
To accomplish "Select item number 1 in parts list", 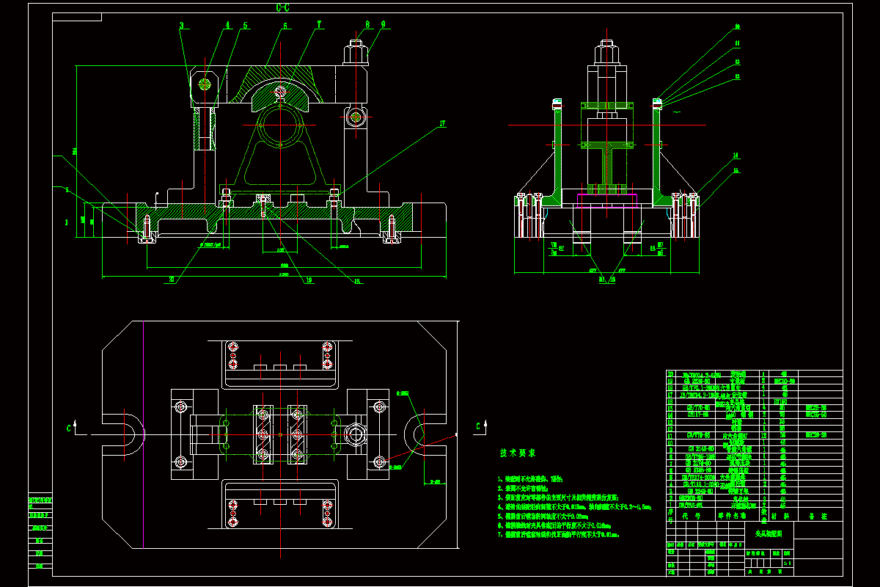I will point(670,505).
